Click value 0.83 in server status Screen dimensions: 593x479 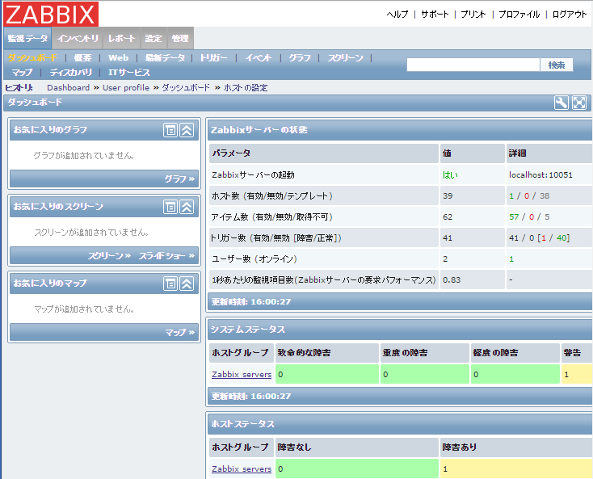(x=452, y=279)
